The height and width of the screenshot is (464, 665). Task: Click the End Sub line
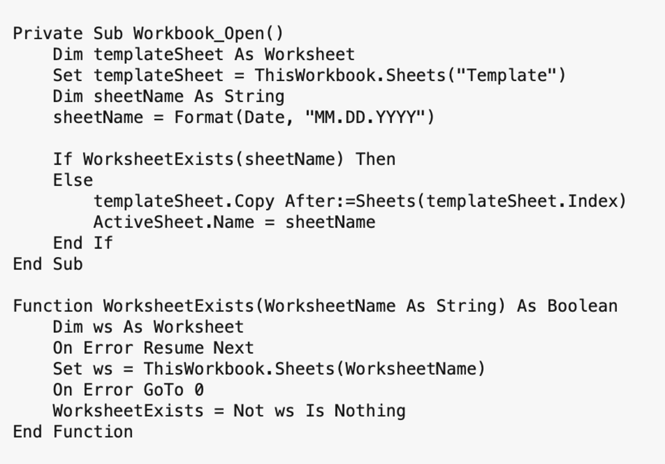pyautogui.click(x=48, y=264)
